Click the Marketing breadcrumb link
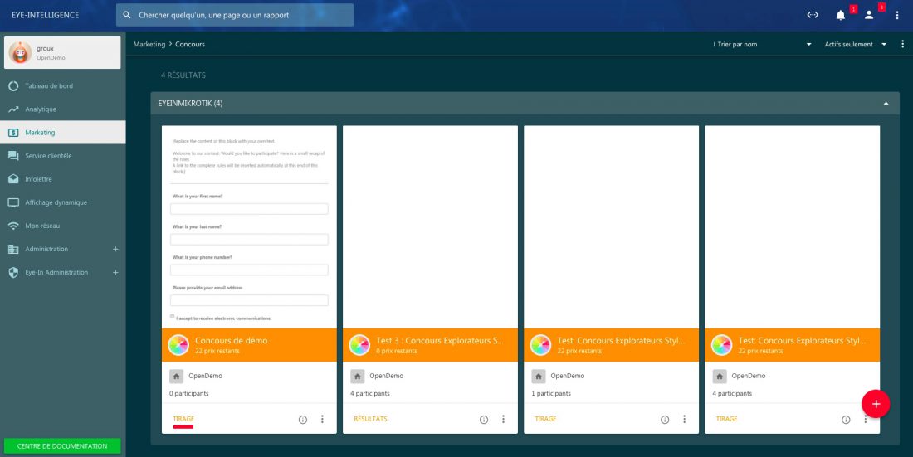 click(149, 44)
